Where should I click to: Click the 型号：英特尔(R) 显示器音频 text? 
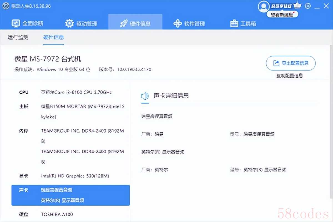[258, 170]
